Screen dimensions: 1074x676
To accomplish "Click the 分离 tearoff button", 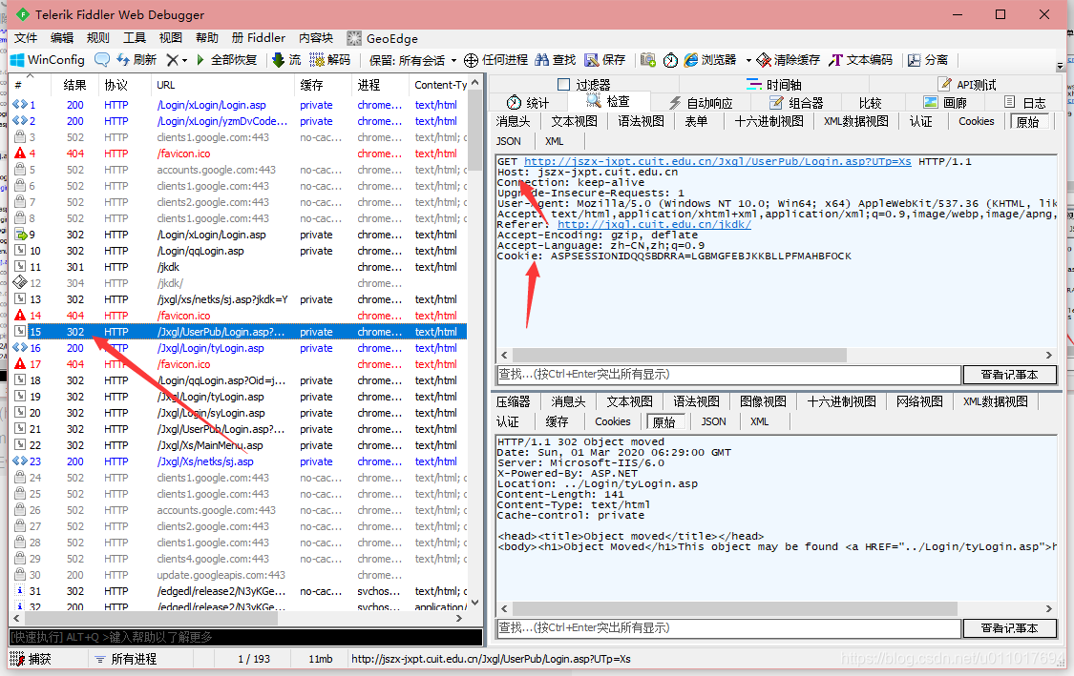I will pos(928,60).
